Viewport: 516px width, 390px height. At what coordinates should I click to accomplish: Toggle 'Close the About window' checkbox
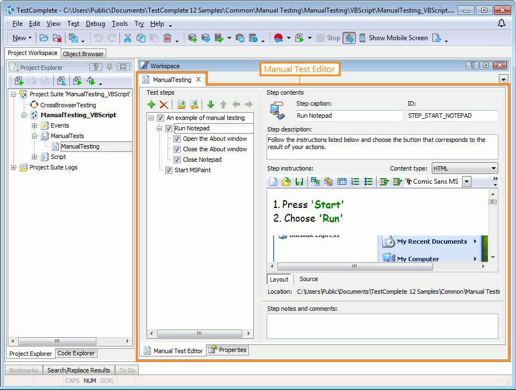177,149
